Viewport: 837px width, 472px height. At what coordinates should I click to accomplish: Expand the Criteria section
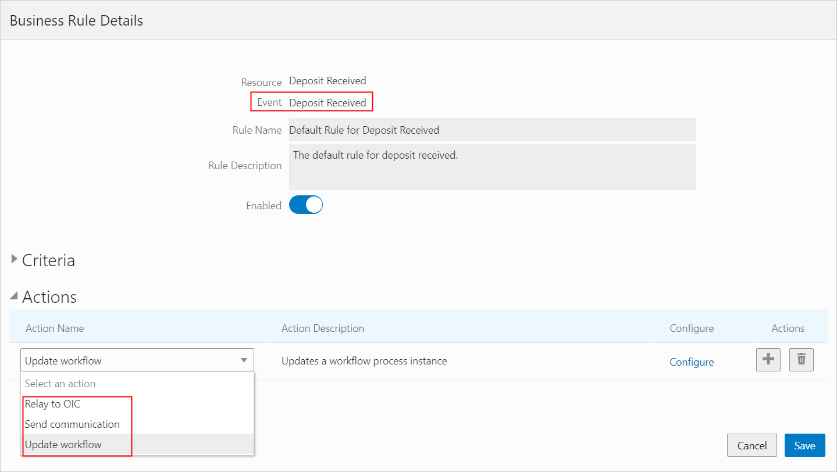tap(15, 260)
